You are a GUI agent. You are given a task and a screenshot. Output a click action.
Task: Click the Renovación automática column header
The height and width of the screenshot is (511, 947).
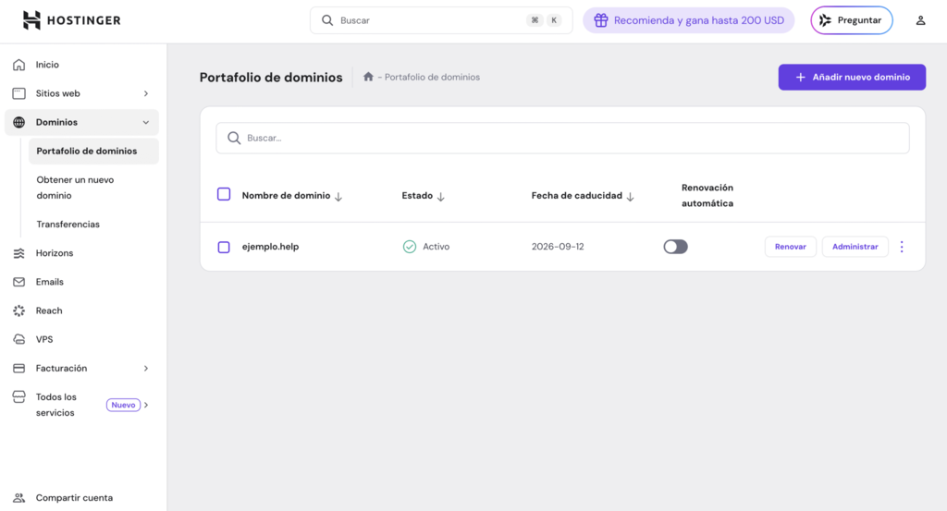pos(707,196)
